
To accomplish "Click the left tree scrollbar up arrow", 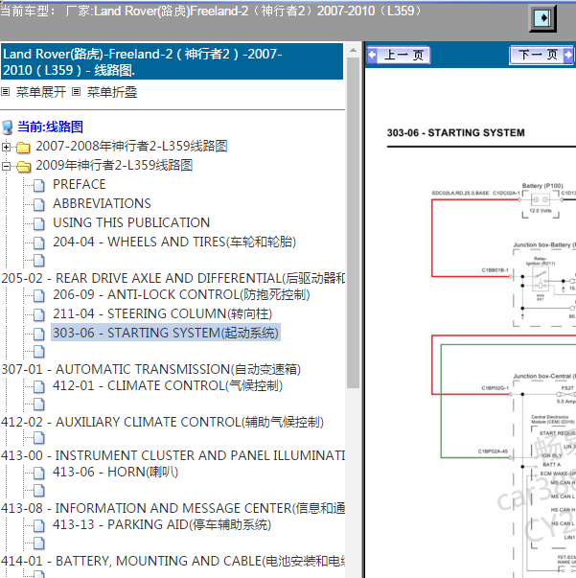I will (x=353, y=50).
